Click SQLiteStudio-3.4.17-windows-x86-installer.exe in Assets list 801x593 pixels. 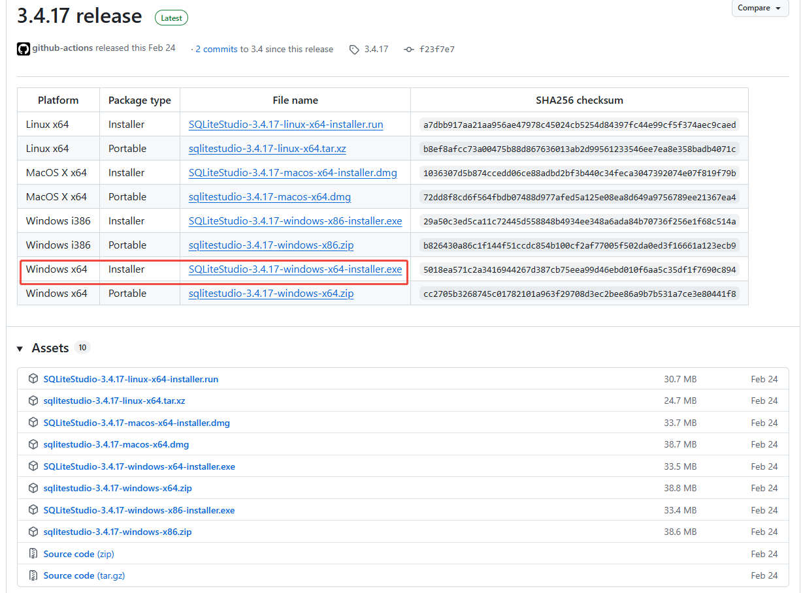click(x=139, y=510)
